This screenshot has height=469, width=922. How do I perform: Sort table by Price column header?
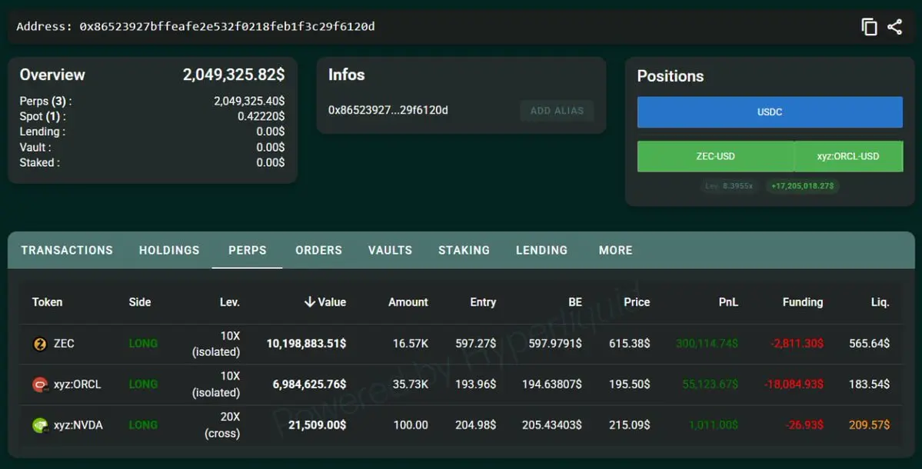(x=637, y=302)
